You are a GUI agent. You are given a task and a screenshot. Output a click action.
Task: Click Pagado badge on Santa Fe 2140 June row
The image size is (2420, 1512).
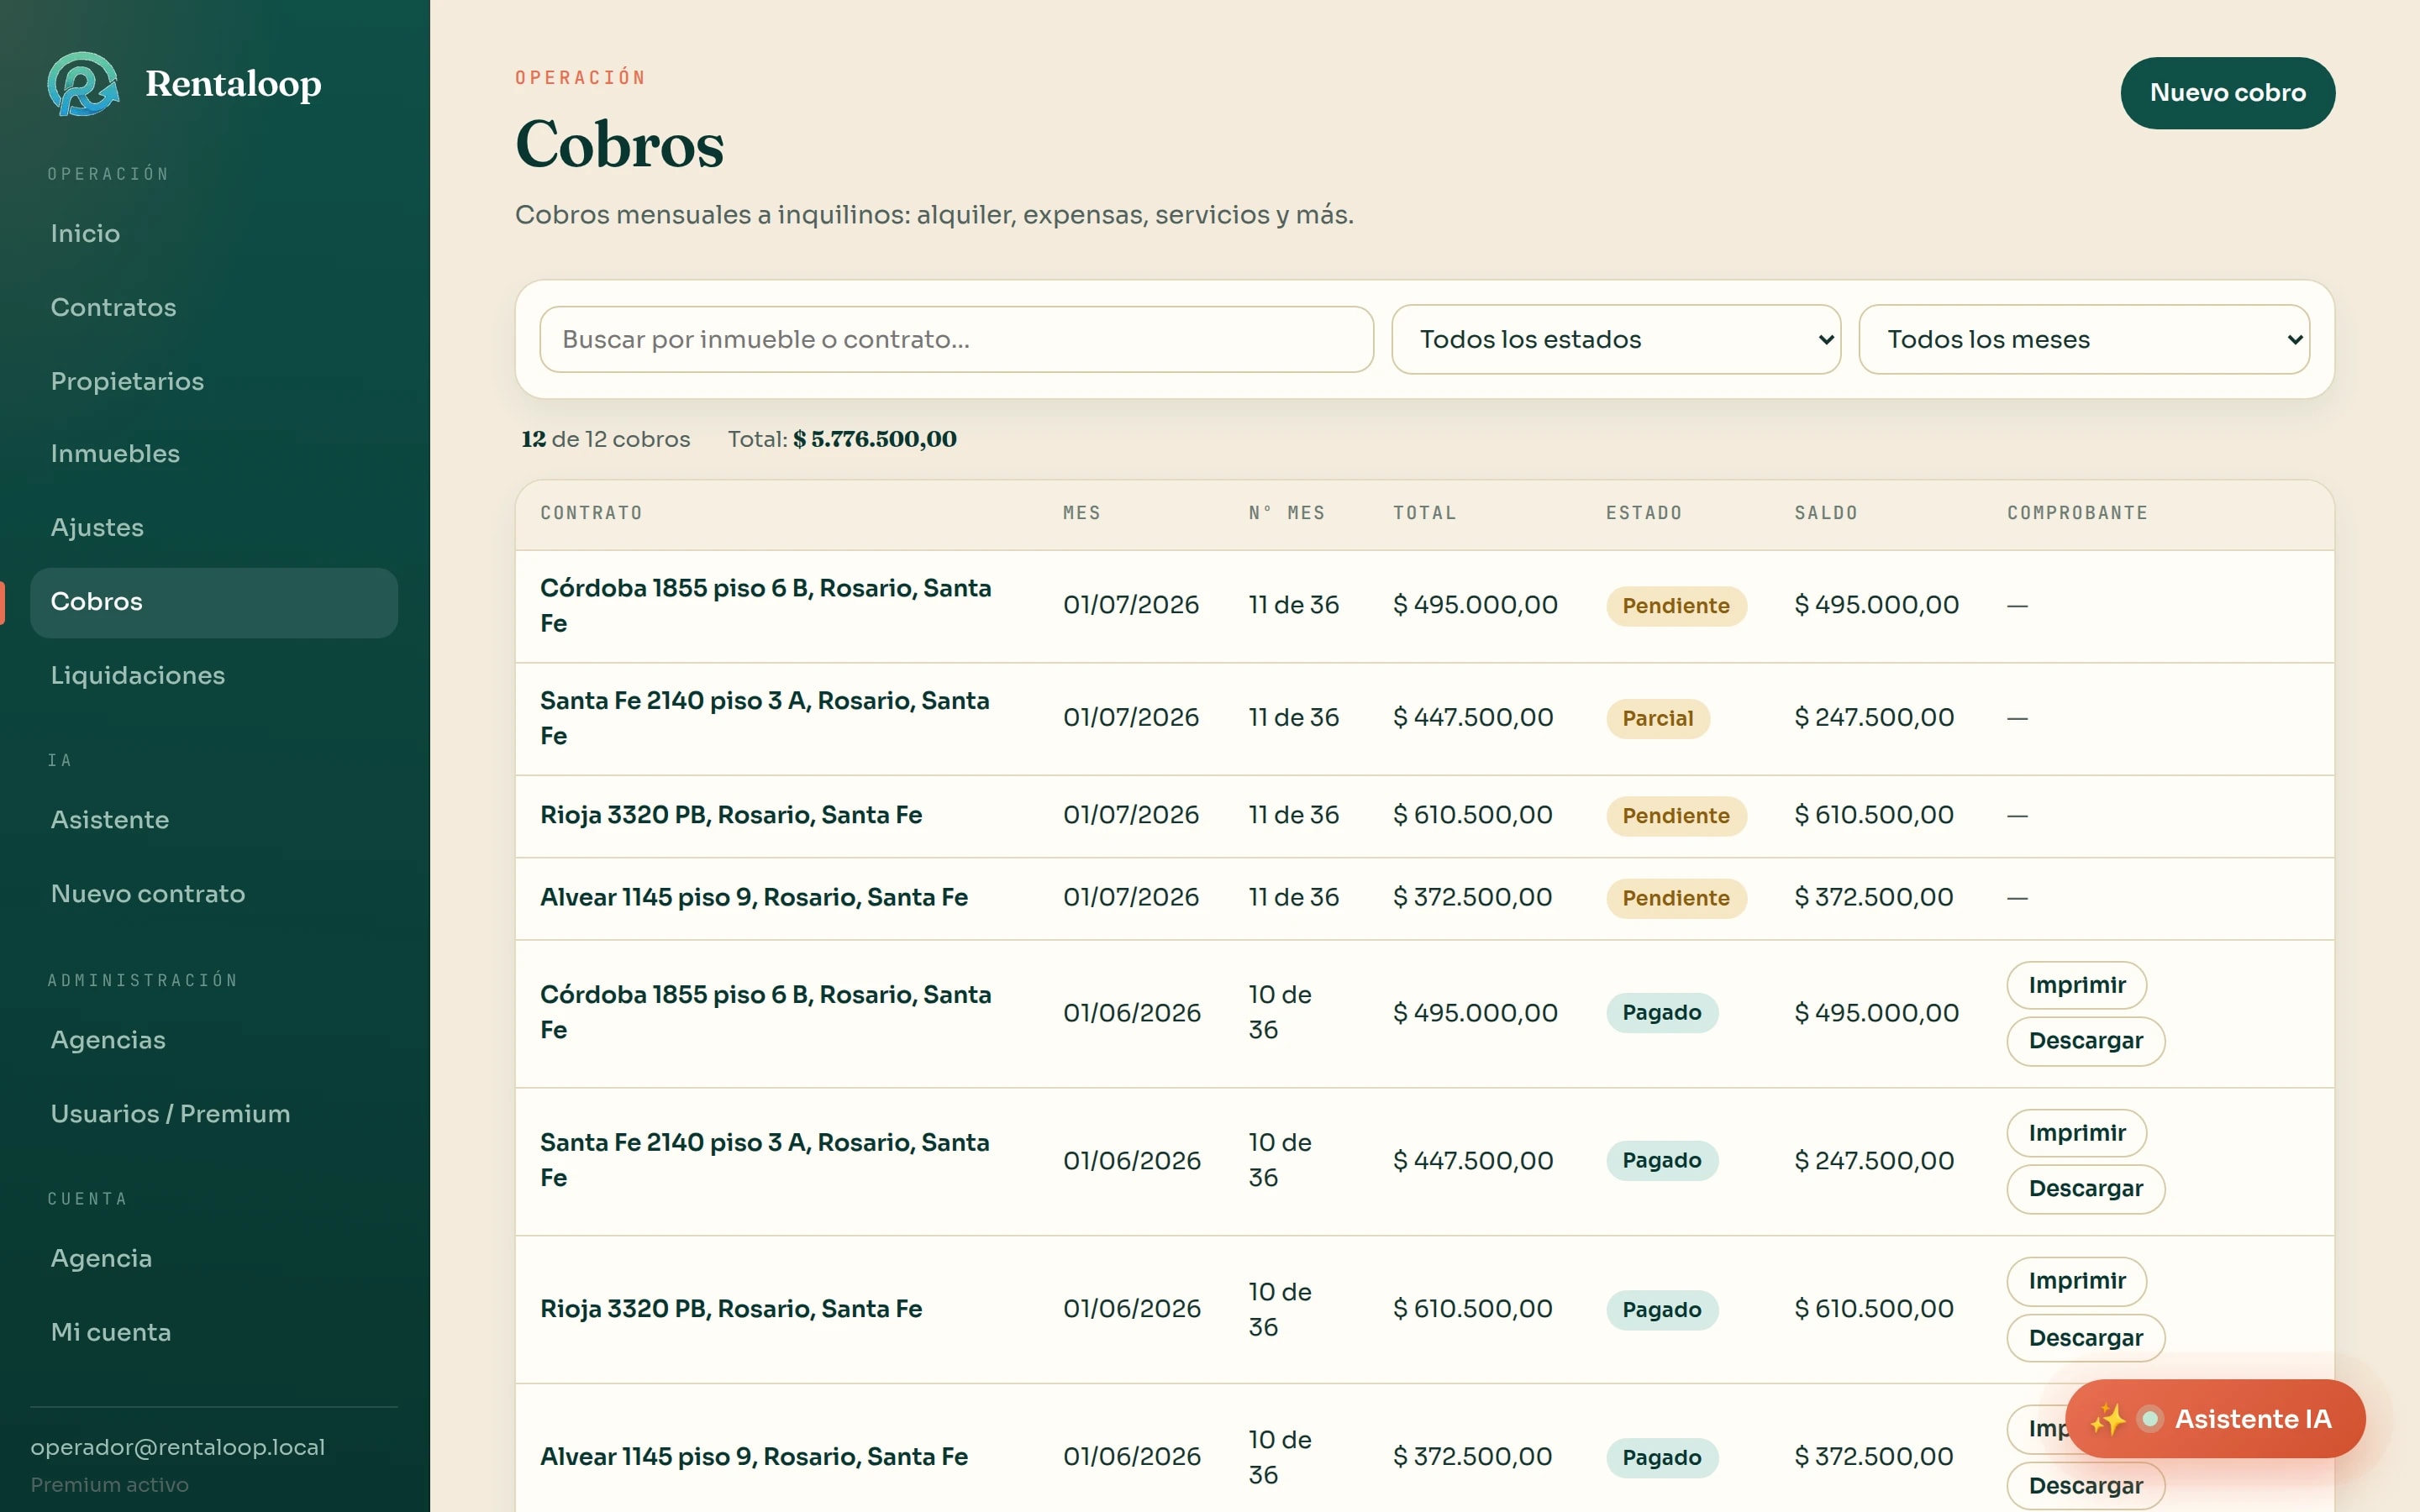[1661, 1161]
